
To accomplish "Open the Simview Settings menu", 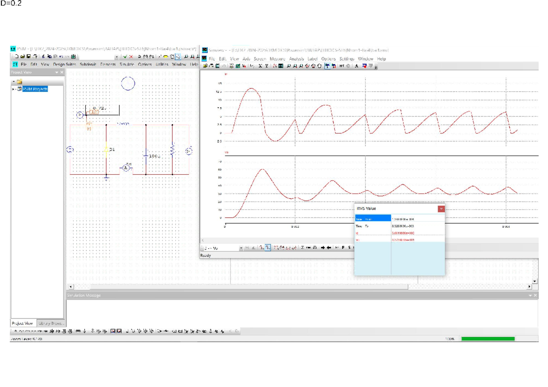I will click(x=347, y=59).
